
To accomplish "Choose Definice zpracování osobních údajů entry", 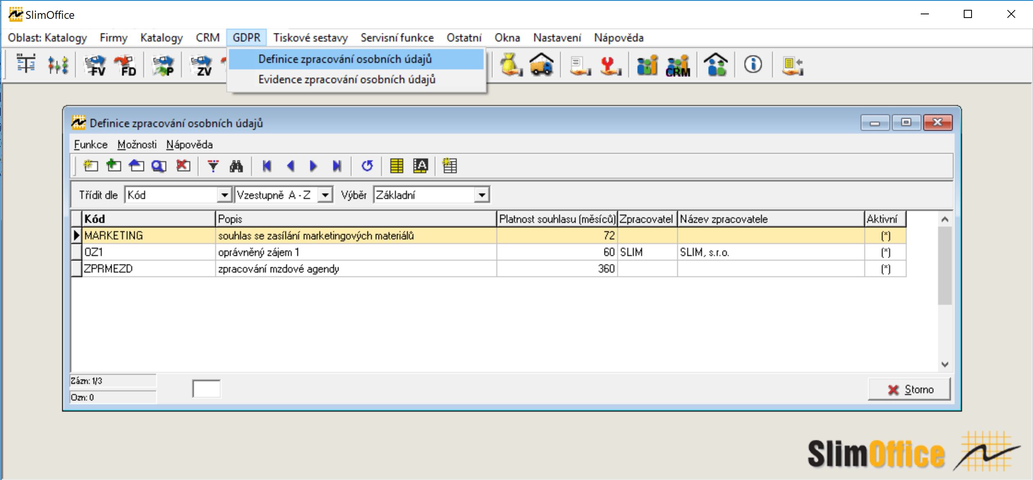I will point(356,59).
